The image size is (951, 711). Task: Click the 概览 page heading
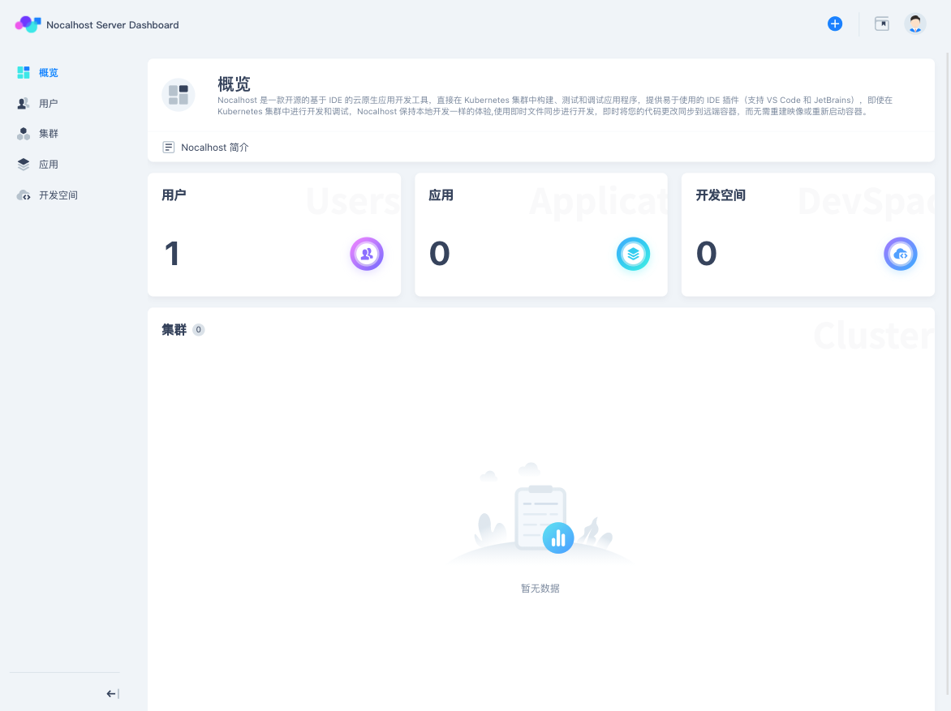pyautogui.click(x=235, y=84)
